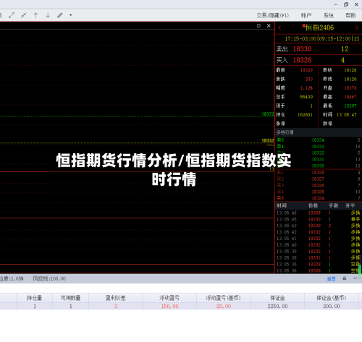This screenshot has width=362, height=342.
Task: Select the trade row at 13:05:45
Action: click(x=318, y=219)
